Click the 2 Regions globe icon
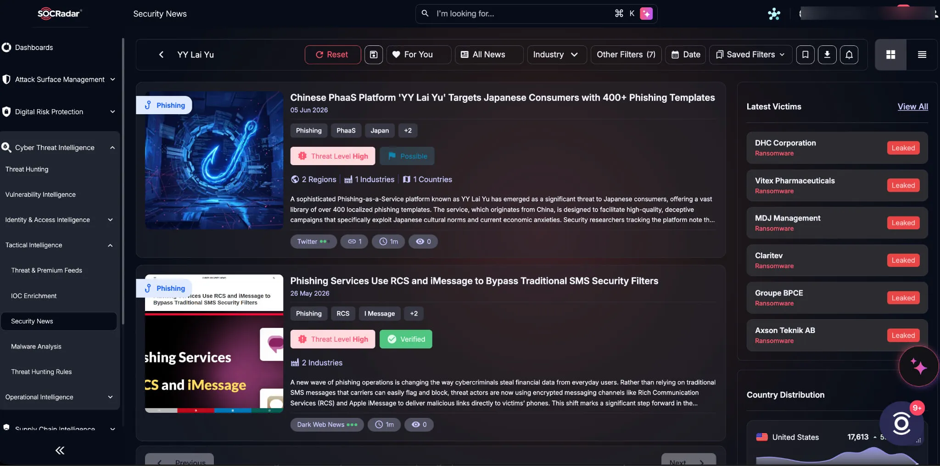The width and height of the screenshot is (940, 466). (295, 179)
